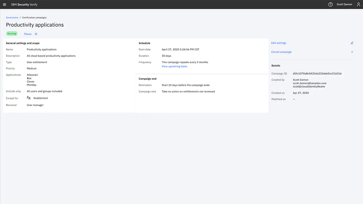The width and height of the screenshot is (363, 204).
Task: Click the X icon for Cancel campaign
Action: click(x=352, y=52)
